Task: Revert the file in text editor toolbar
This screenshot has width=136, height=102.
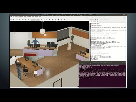Action: pos(98,20)
